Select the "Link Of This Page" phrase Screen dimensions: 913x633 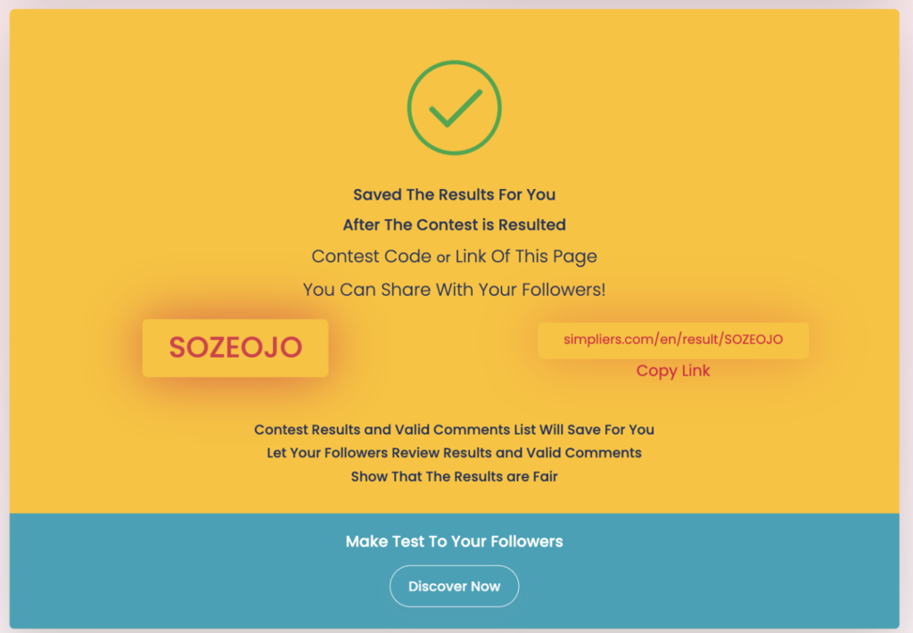click(x=526, y=257)
